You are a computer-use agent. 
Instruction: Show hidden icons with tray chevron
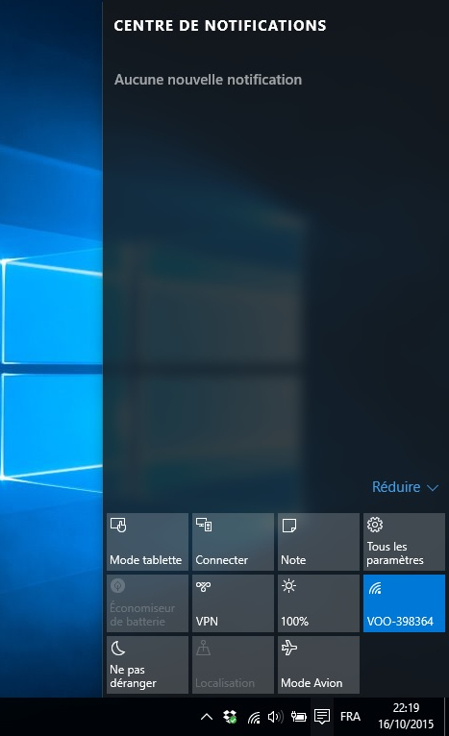pyautogui.click(x=207, y=717)
